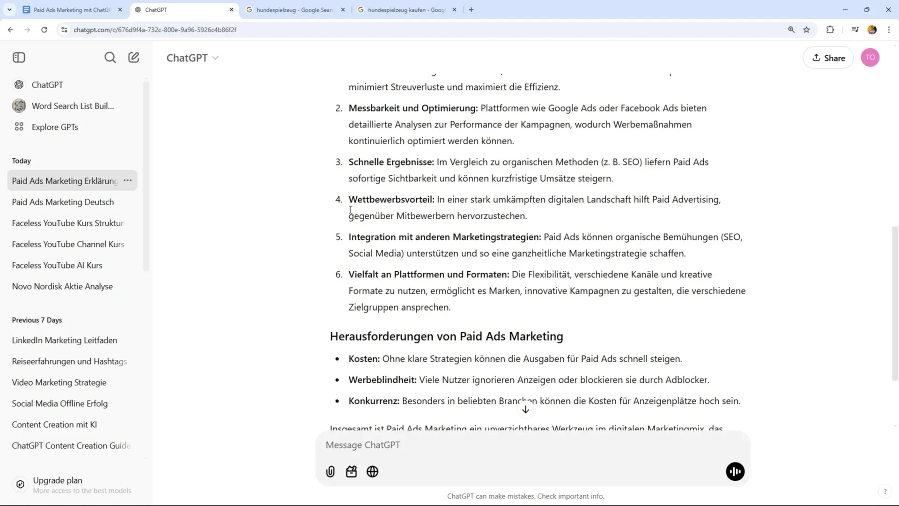Open the zoom magnifier icon in address bar
899x506 pixels.
[x=791, y=30]
